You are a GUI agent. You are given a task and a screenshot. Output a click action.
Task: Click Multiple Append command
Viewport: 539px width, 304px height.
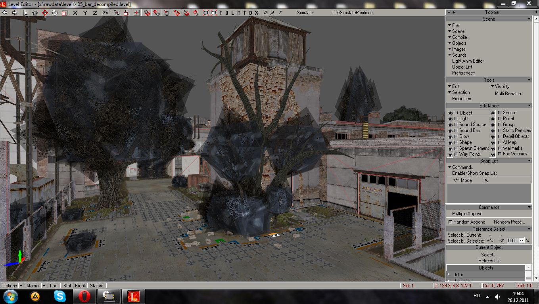click(467, 214)
